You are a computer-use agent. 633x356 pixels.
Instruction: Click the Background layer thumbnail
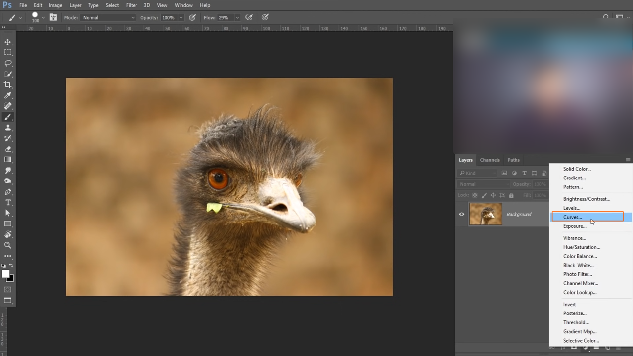click(x=485, y=214)
